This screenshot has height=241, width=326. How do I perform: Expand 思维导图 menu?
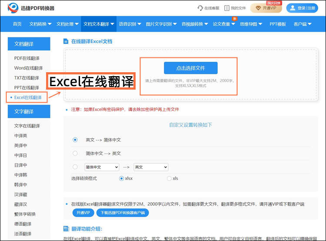pos(251,24)
